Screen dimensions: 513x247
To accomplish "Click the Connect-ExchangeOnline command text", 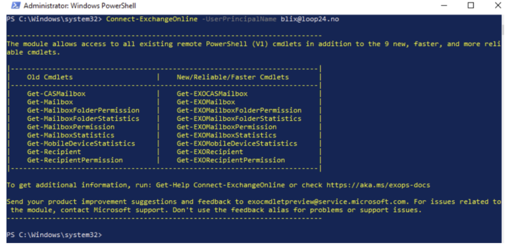I will [x=152, y=19].
